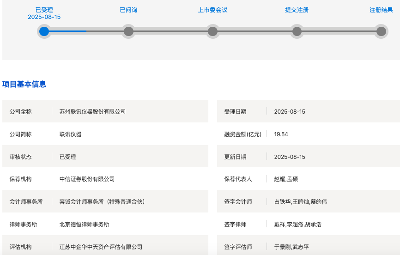The height and width of the screenshot is (255, 400).
Task: Click the blue 已受理 progress node
Action: (x=44, y=31)
